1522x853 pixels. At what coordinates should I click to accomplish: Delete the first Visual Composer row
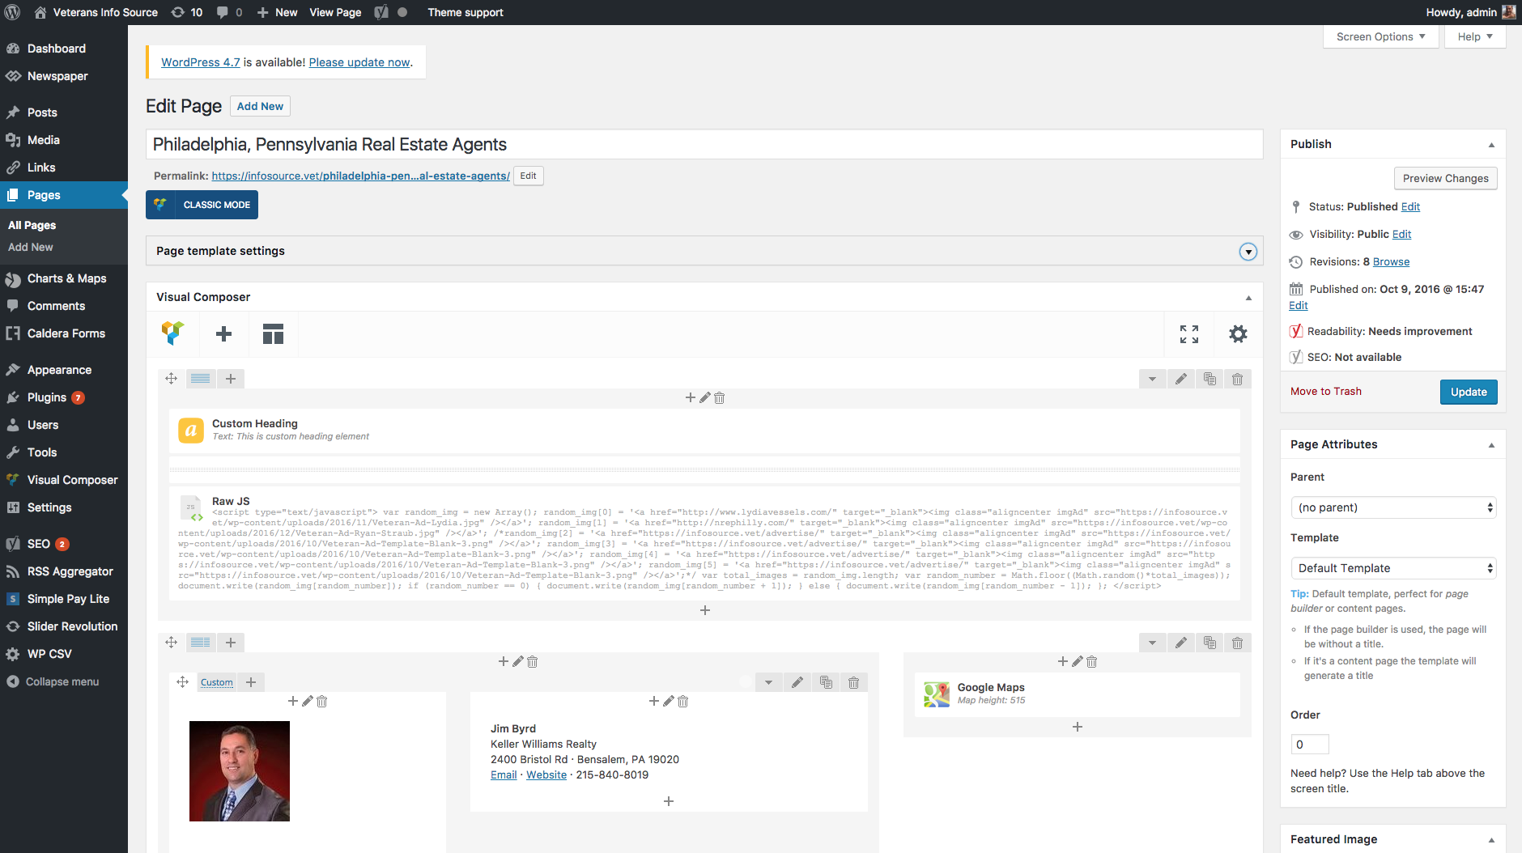(x=1238, y=379)
